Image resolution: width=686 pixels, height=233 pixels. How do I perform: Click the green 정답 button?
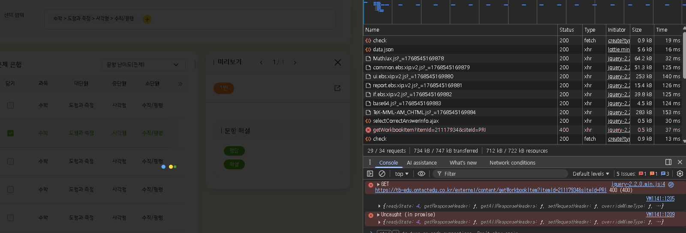click(234, 150)
